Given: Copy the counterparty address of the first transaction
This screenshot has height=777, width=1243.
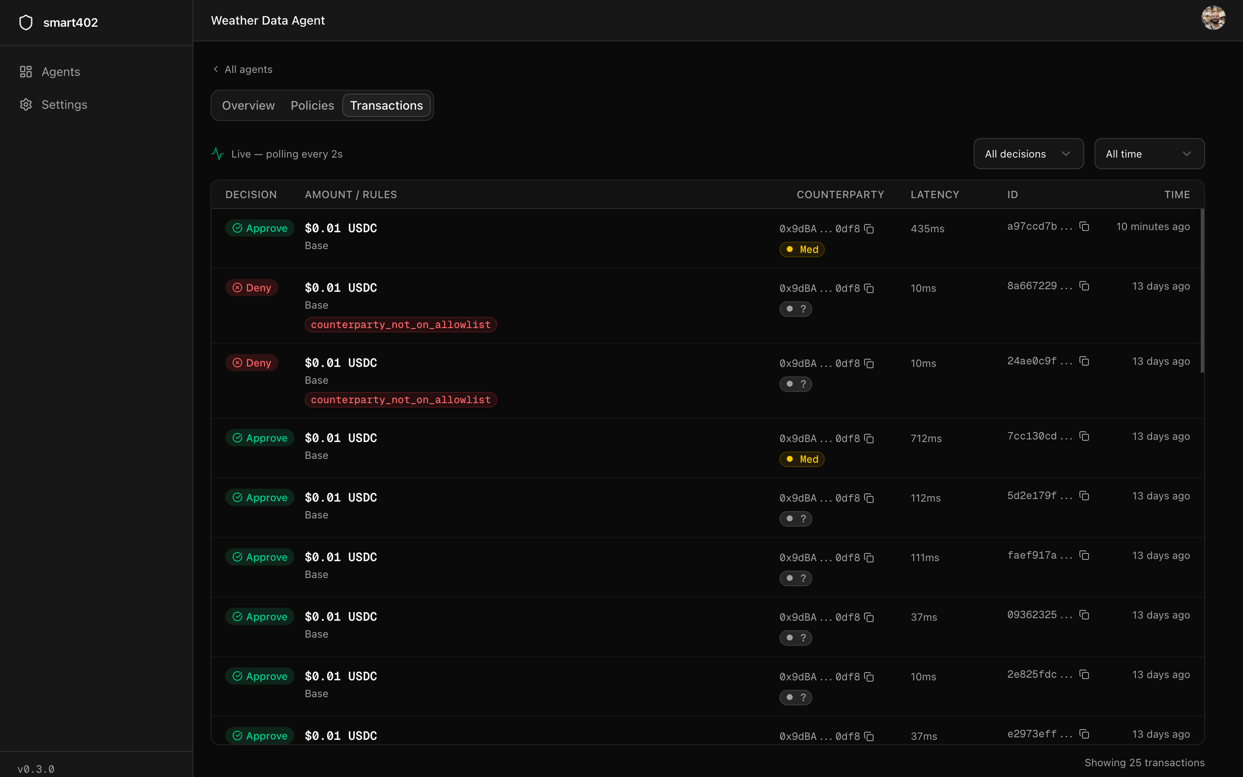Looking at the screenshot, I should pyautogui.click(x=869, y=228).
